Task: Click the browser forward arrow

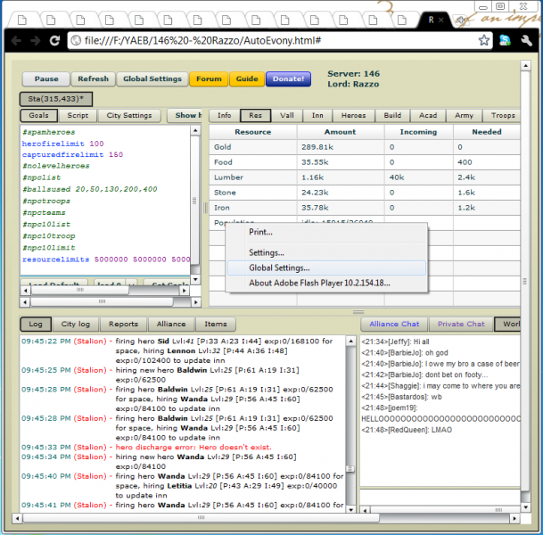Action: click(36, 41)
